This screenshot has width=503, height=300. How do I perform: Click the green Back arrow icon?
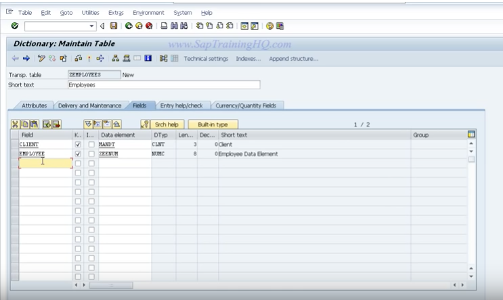[x=127, y=26]
